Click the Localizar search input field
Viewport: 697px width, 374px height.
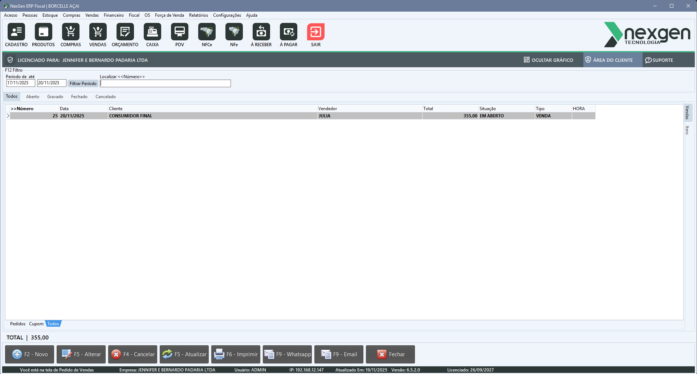[x=165, y=84]
